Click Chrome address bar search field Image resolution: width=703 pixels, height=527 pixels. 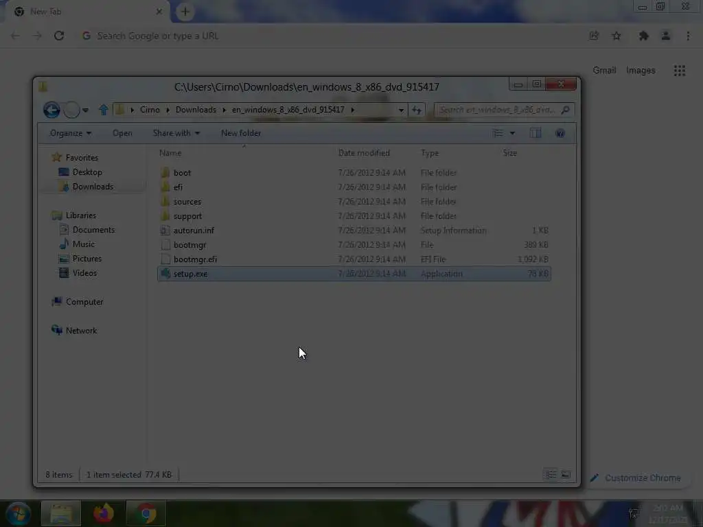(x=332, y=36)
